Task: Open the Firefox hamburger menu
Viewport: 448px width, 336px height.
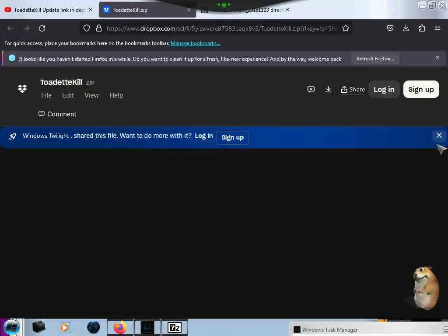Action: click(x=437, y=28)
